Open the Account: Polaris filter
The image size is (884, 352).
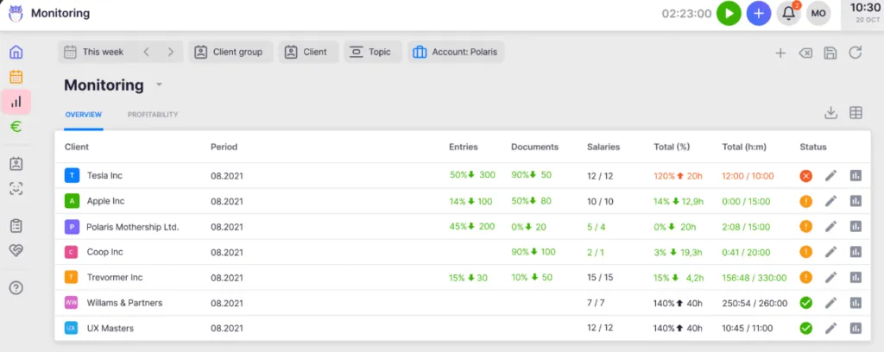[x=456, y=52]
